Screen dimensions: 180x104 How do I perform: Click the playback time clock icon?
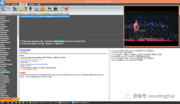pyautogui.click(x=30, y=103)
